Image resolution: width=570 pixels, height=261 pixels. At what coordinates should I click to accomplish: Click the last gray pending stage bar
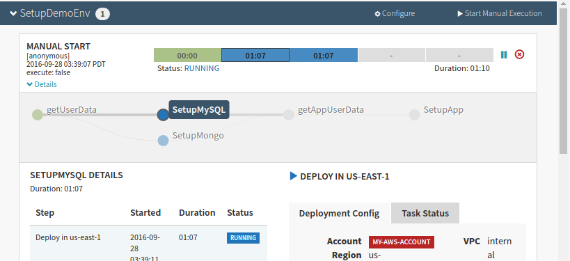tap(459, 55)
